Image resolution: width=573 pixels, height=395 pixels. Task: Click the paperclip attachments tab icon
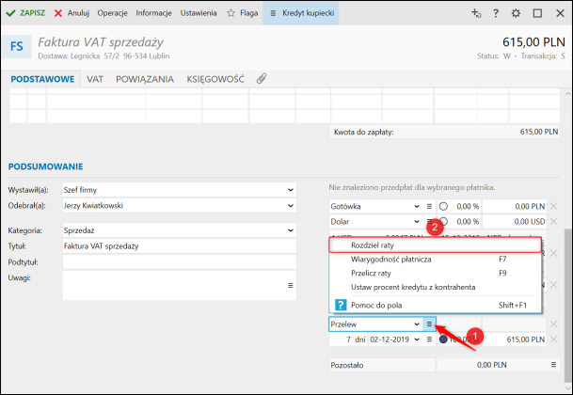coord(262,80)
